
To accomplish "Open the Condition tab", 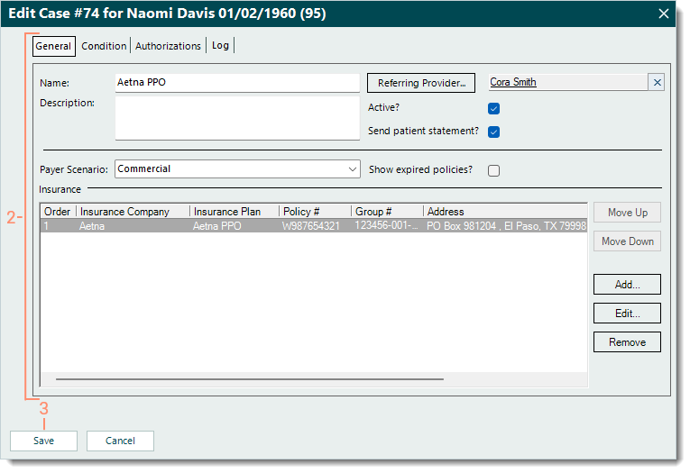I will pyautogui.click(x=104, y=46).
